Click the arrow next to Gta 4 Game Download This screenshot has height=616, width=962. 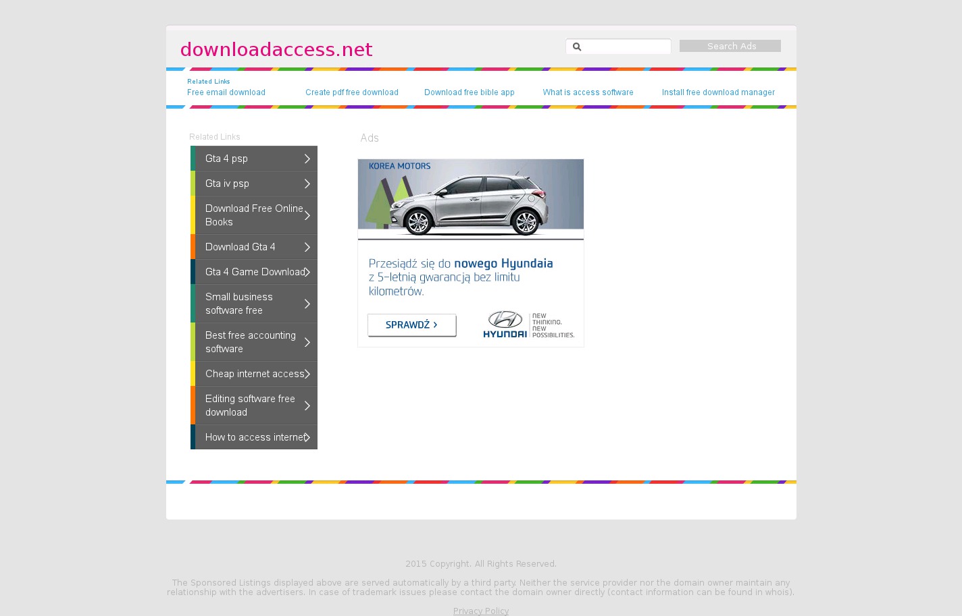[307, 272]
